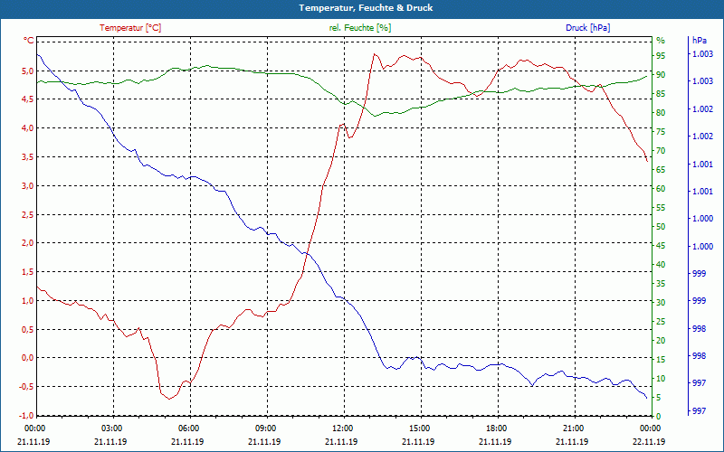
Task: Click the '80' humidity axis tick
Action: [661, 113]
